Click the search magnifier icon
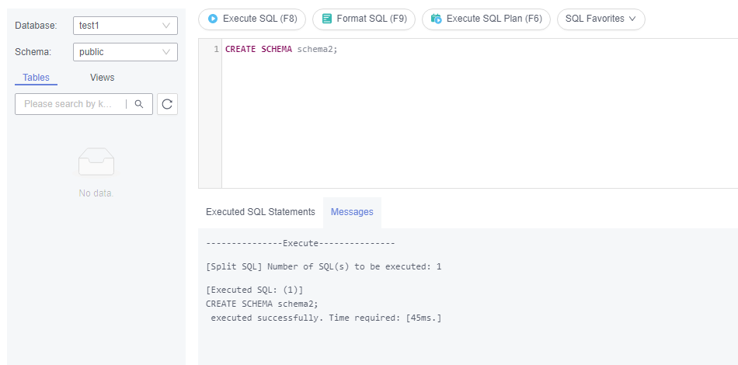738x365 pixels. tap(139, 104)
